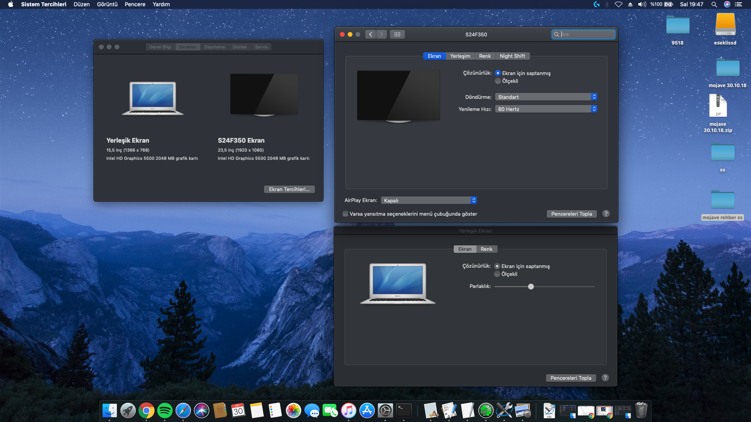The width and height of the screenshot is (751, 422).
Task: Click the show-all grid icon in toolbar
Action: tap(397, 34)
